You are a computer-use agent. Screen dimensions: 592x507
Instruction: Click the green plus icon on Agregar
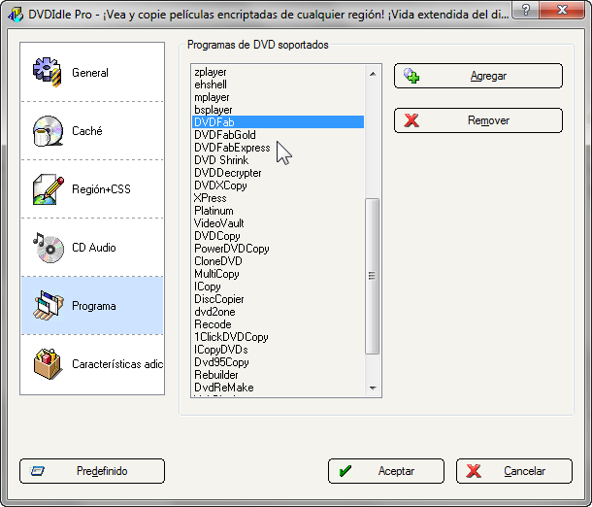pos(411,76)
